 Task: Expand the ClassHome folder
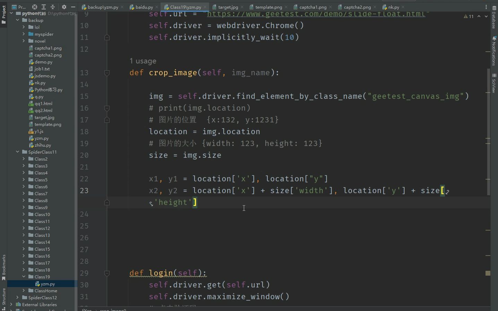pyautogui.click(x=24, y=291)
